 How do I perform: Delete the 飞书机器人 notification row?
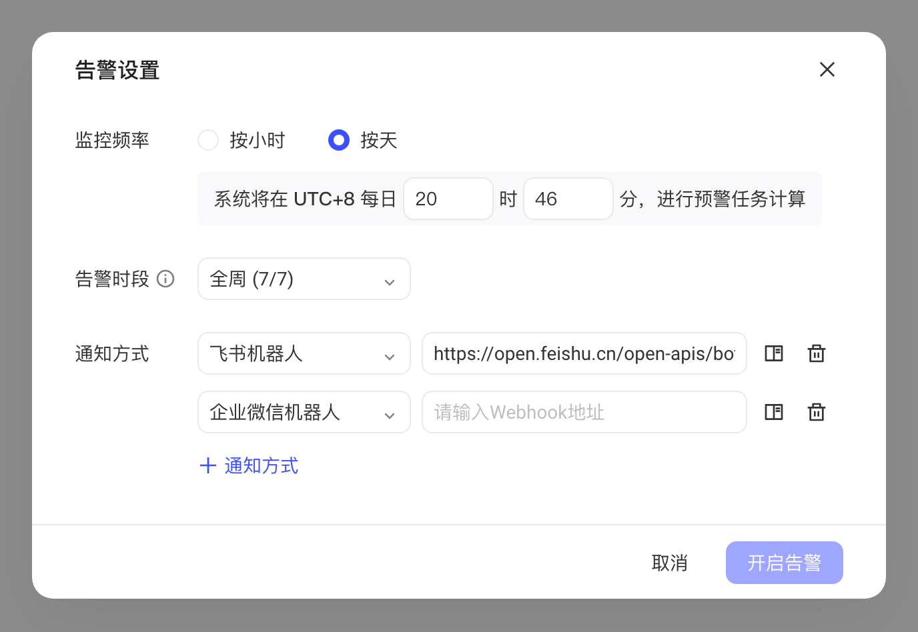click(817, 353)
